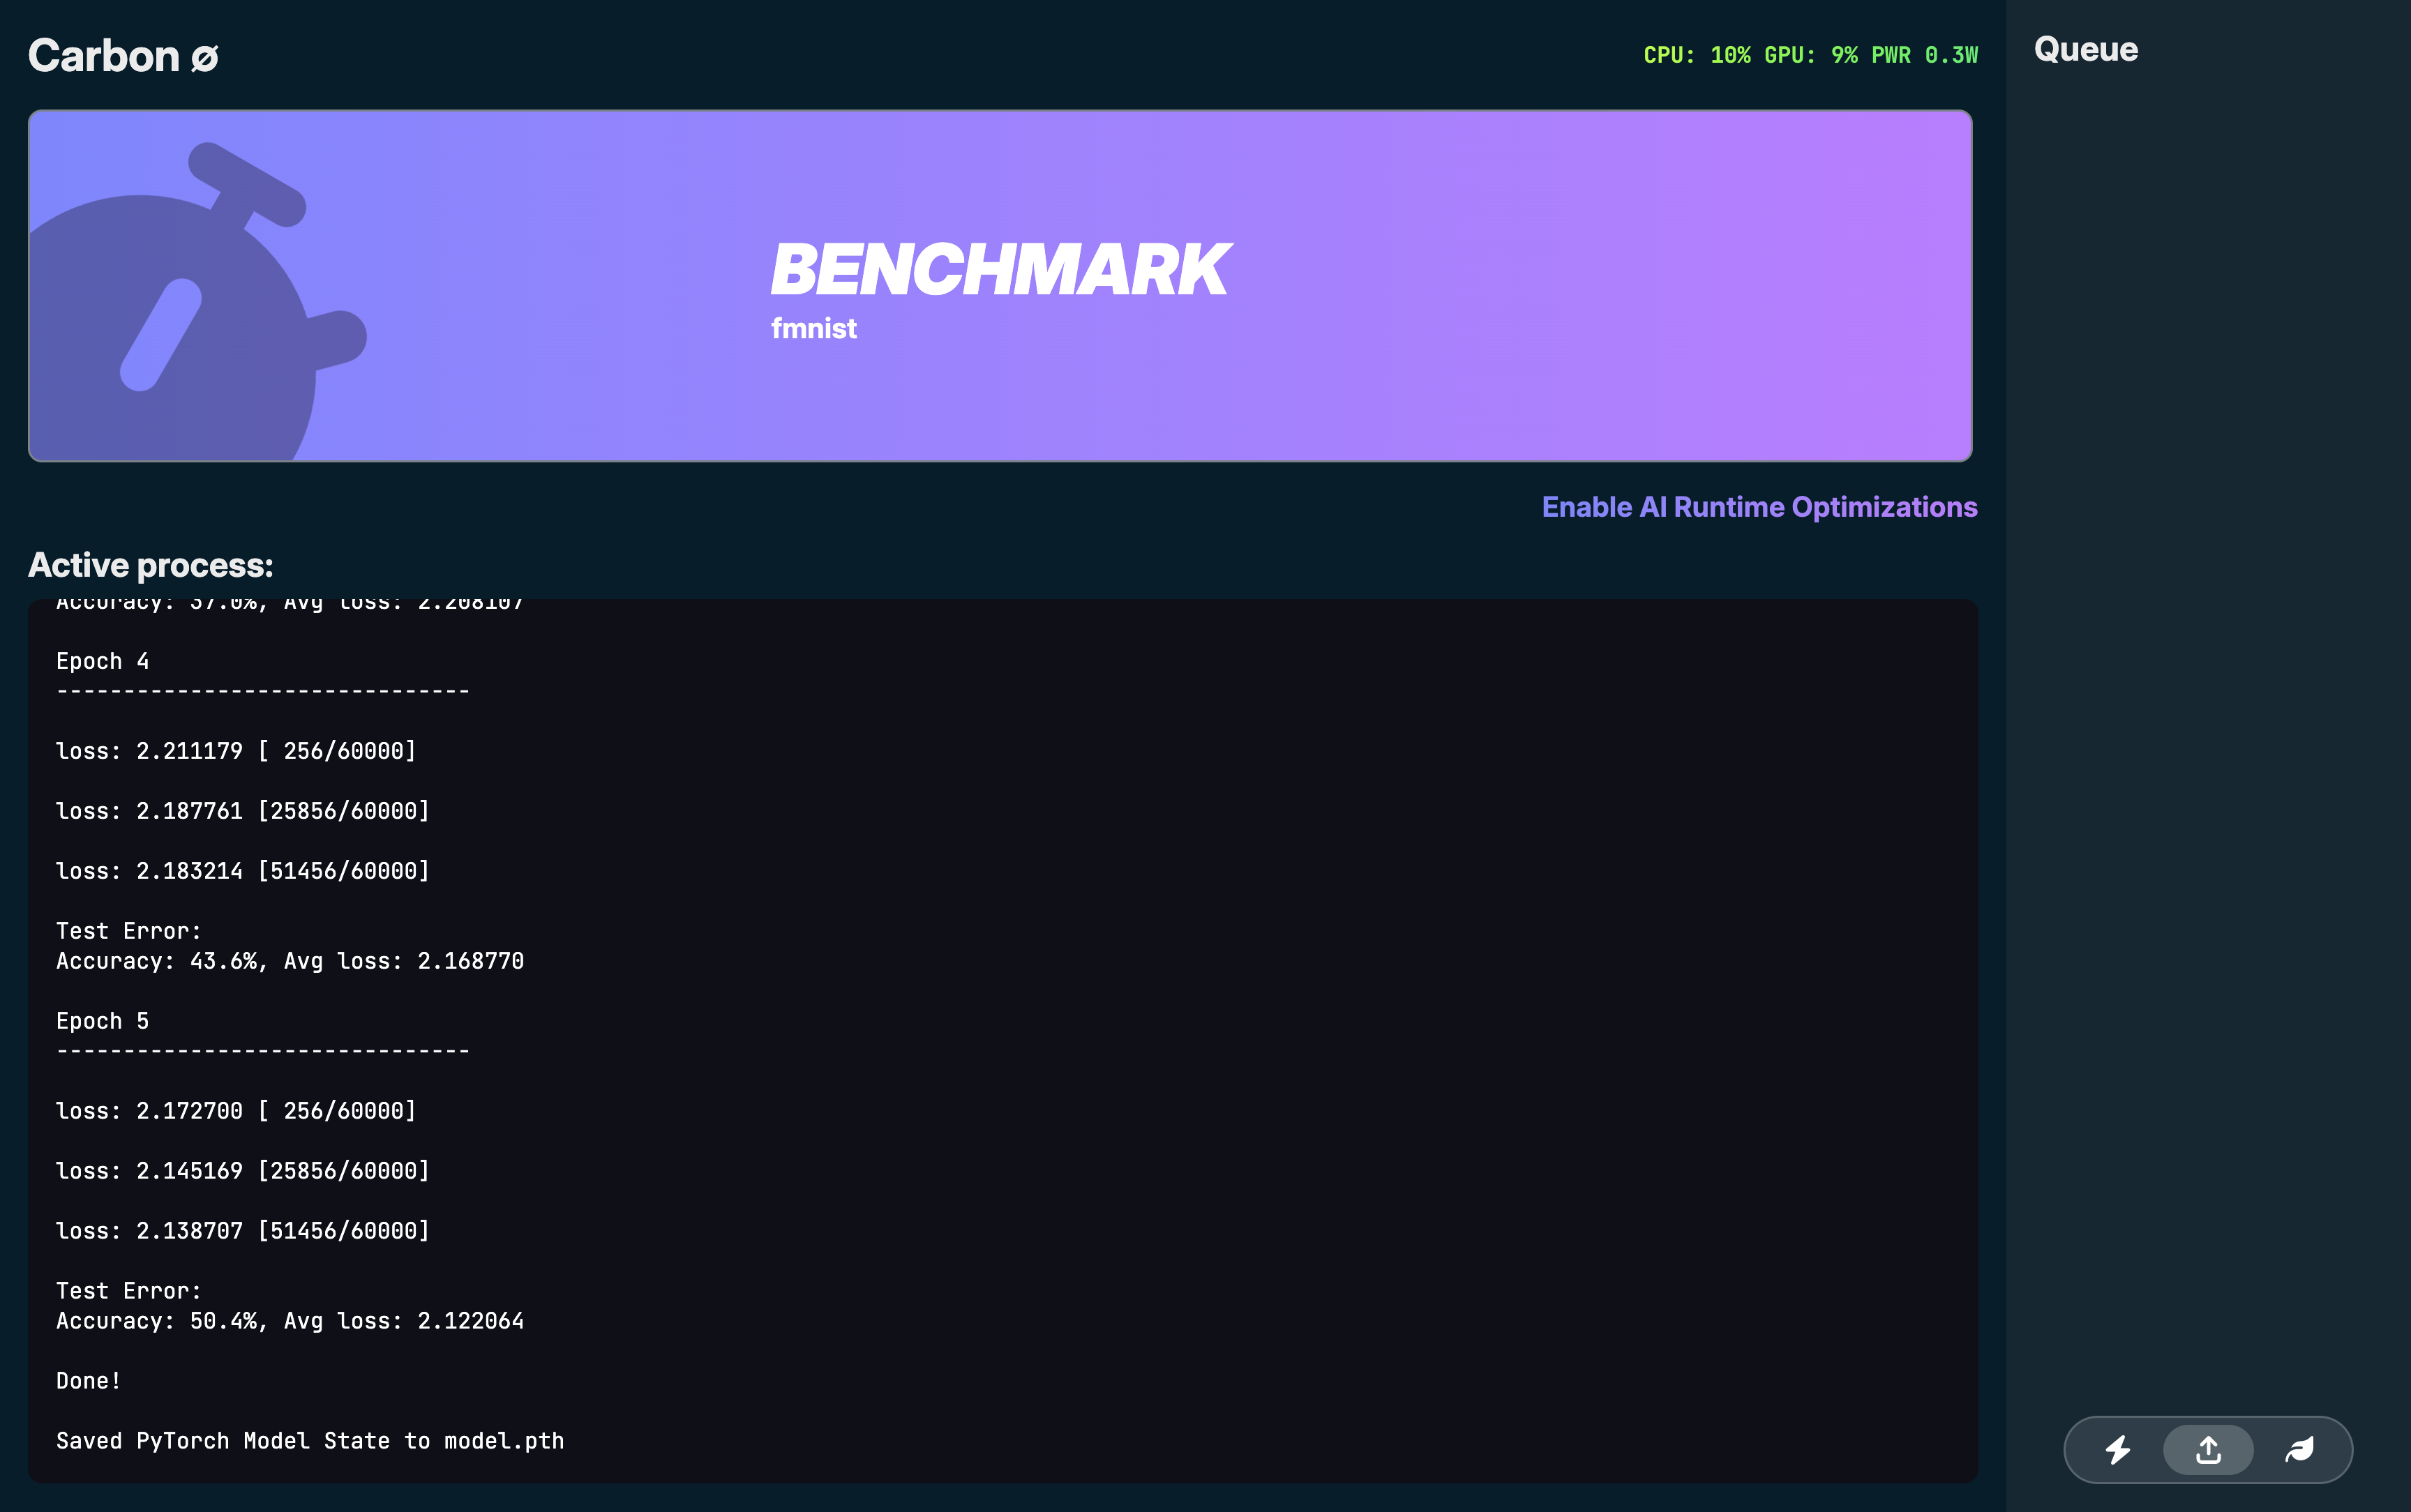Click the Epoch 5 line in output
The width and height of the screenshot is (2411, 1512).
point(102,1021)
